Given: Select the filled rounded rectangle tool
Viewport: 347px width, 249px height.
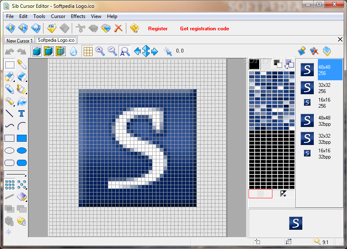Looking at the screenshot, I should pyautogui.click(x=22, y=163).
